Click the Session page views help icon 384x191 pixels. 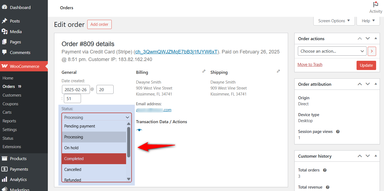[x=338, y=131]
